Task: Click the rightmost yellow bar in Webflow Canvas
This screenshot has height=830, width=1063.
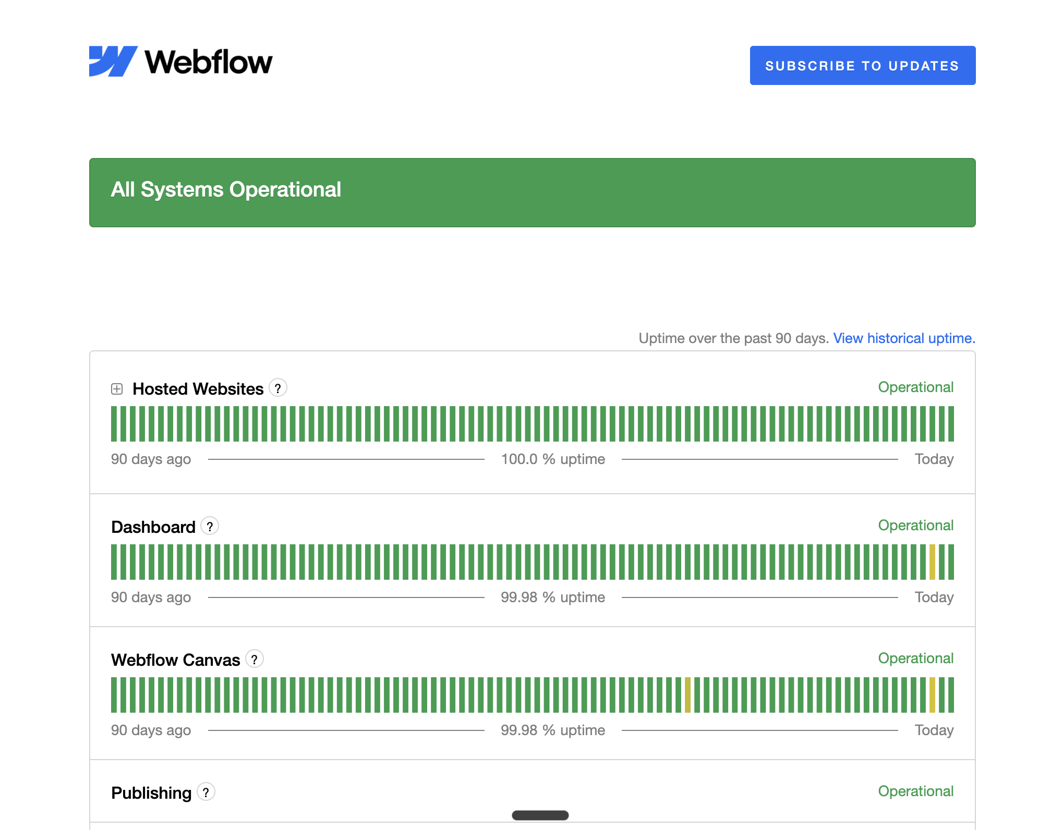Action: click(x=932, y=695)
